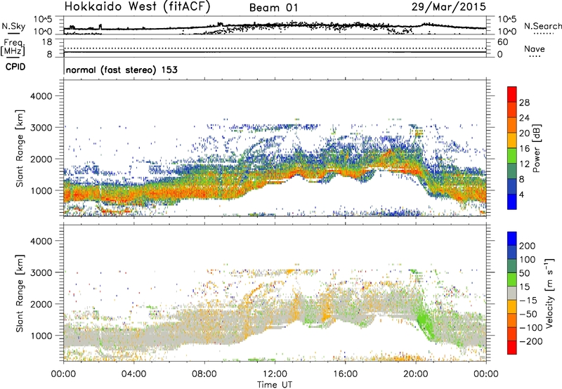Click '3000' on the velocity panel axis

(x=41, y=272)
